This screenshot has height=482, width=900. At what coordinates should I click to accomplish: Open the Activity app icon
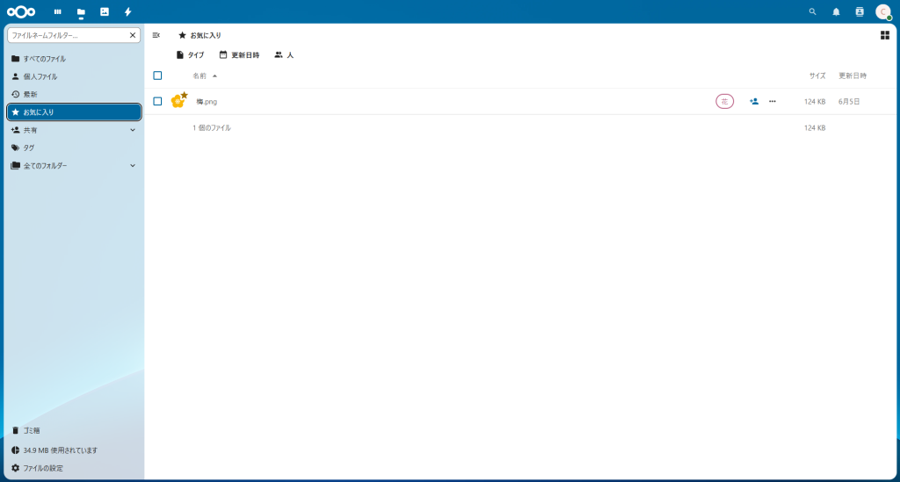(x=127, y=11)
